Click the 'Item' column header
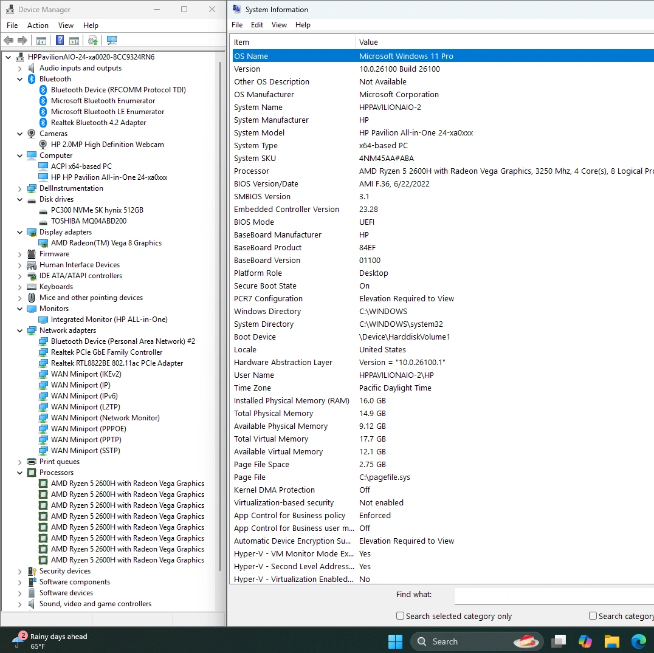The width and height of the screenshot is (654, 653). 292,42
